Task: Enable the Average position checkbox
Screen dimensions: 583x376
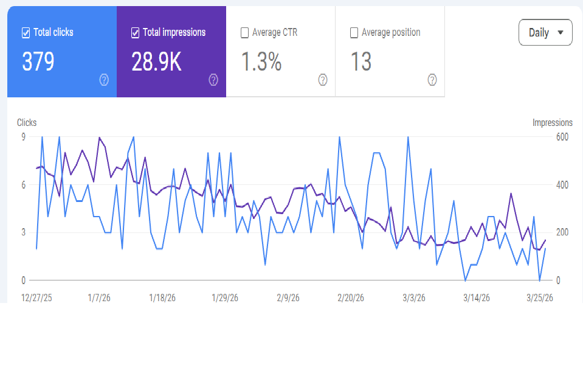Action: [x=354, y=33]
